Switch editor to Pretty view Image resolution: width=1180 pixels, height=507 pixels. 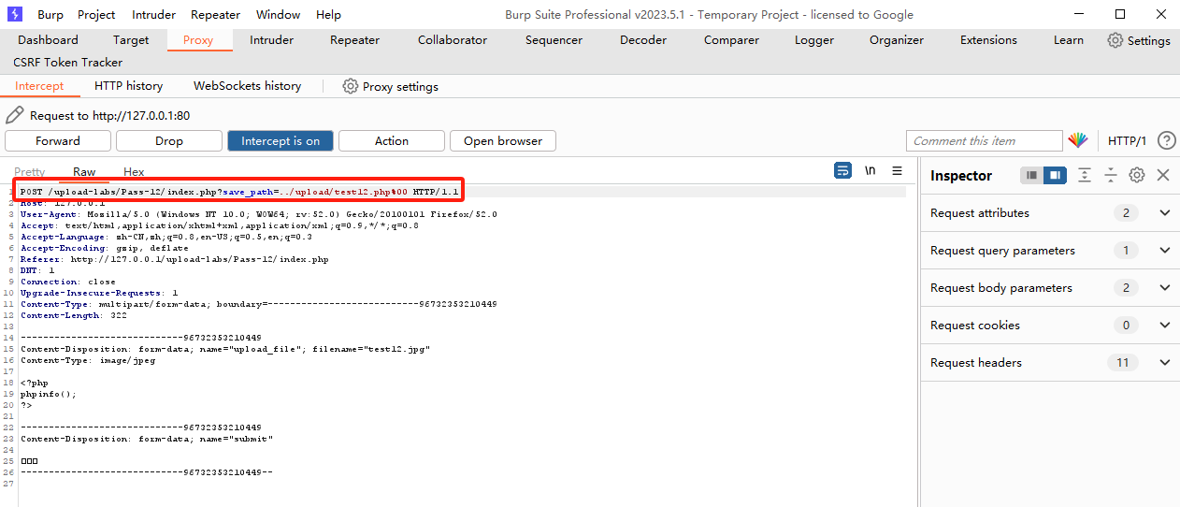[x=30, y=172]
